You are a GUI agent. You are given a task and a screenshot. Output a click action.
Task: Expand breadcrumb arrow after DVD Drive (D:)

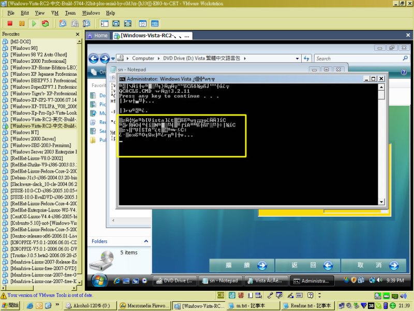pyautogui.click(x=245, y=59)
